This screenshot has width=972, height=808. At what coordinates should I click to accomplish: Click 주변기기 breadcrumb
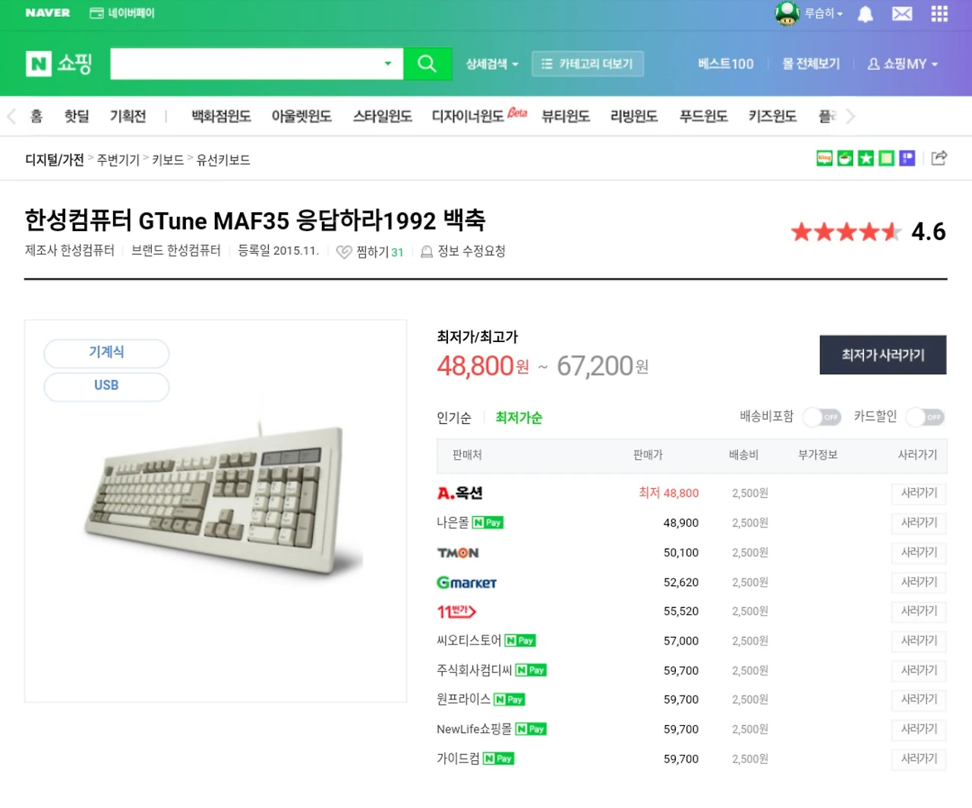click(x=118, y=160)
